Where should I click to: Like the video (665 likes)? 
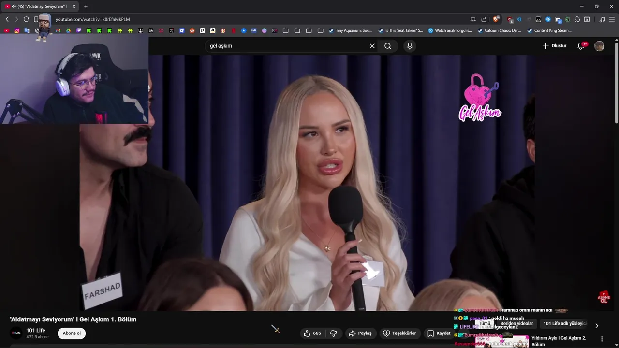[312, 333]
